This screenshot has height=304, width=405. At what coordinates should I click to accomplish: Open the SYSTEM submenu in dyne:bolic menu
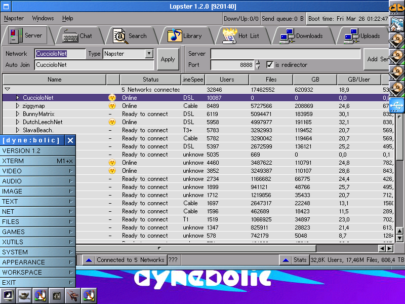point(37,252)
